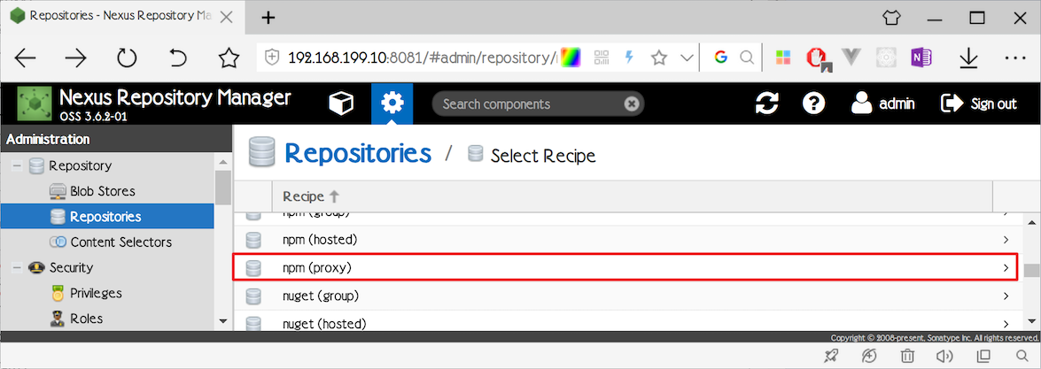Open Content Selectors in sidebar
This screenshot has height=369, width=1041.
[x=120, y=242]
